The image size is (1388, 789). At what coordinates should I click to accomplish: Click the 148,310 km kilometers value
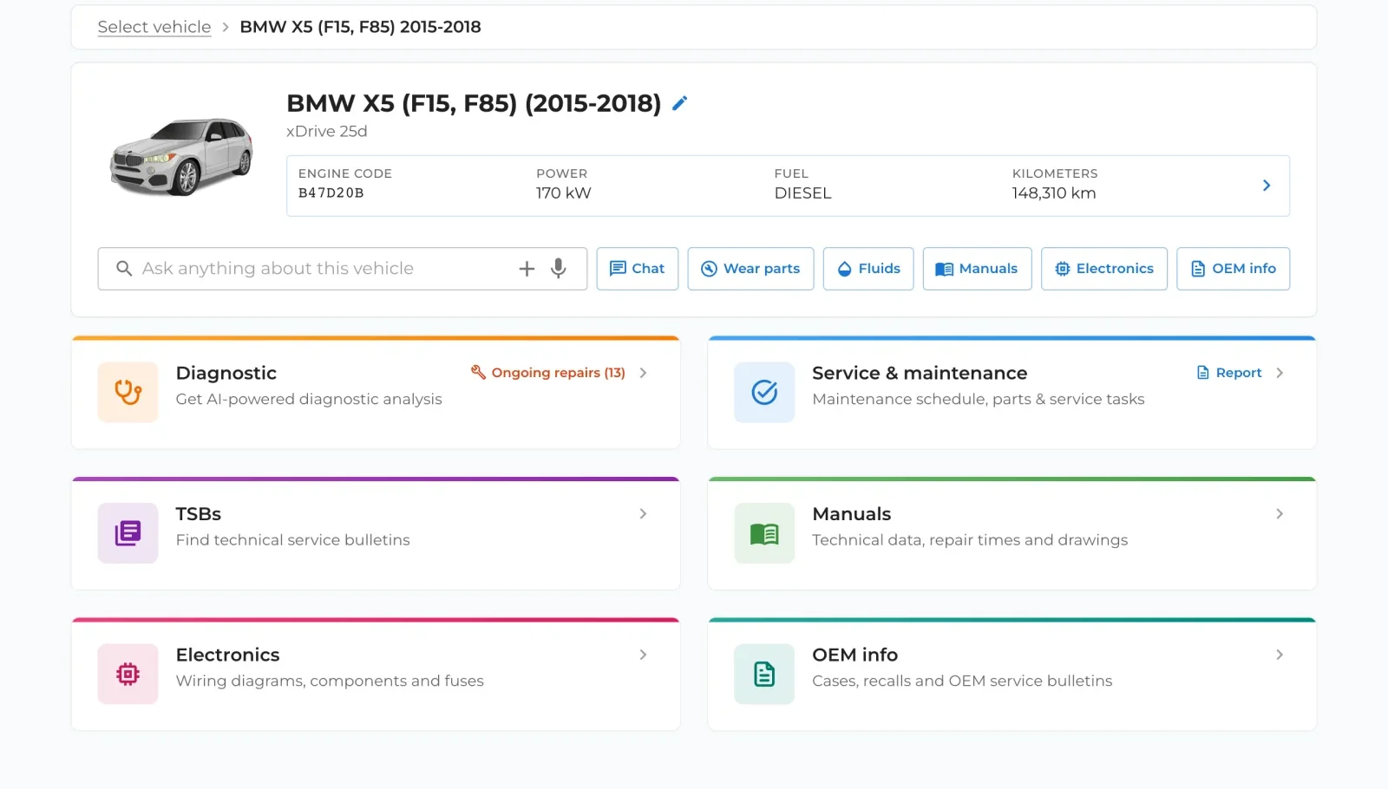point(1054,193)
